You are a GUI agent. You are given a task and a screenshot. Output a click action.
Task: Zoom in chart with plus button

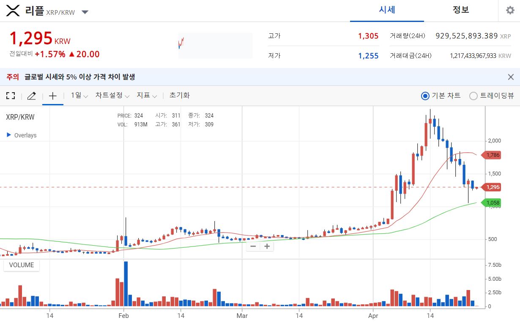tap(267, 246)
